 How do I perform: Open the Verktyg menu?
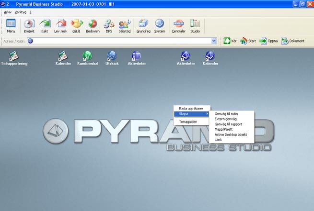21,12
